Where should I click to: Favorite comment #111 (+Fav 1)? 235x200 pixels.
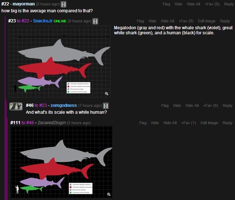(x=188, y=123)
